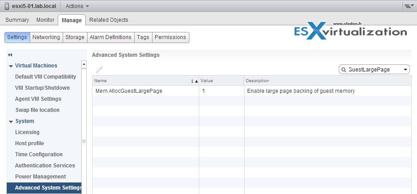Viewport: 417px width, 194px height.
Task: Switch to the Monitor tab
Action: click(x=45, y=20)
